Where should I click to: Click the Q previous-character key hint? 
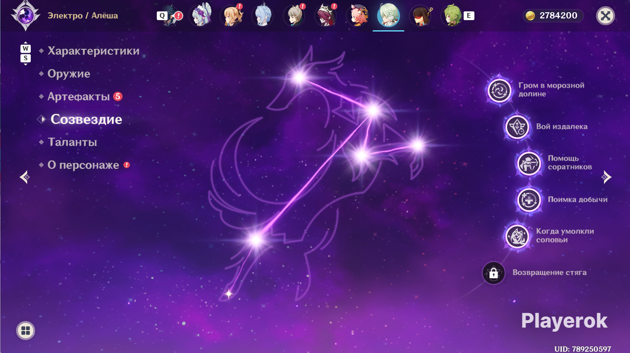point(162,16)
